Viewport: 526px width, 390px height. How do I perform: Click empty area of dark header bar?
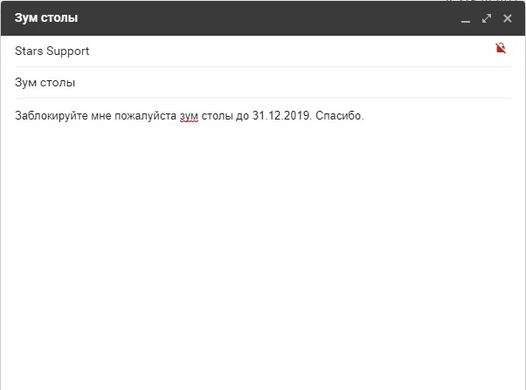[268, 18]
